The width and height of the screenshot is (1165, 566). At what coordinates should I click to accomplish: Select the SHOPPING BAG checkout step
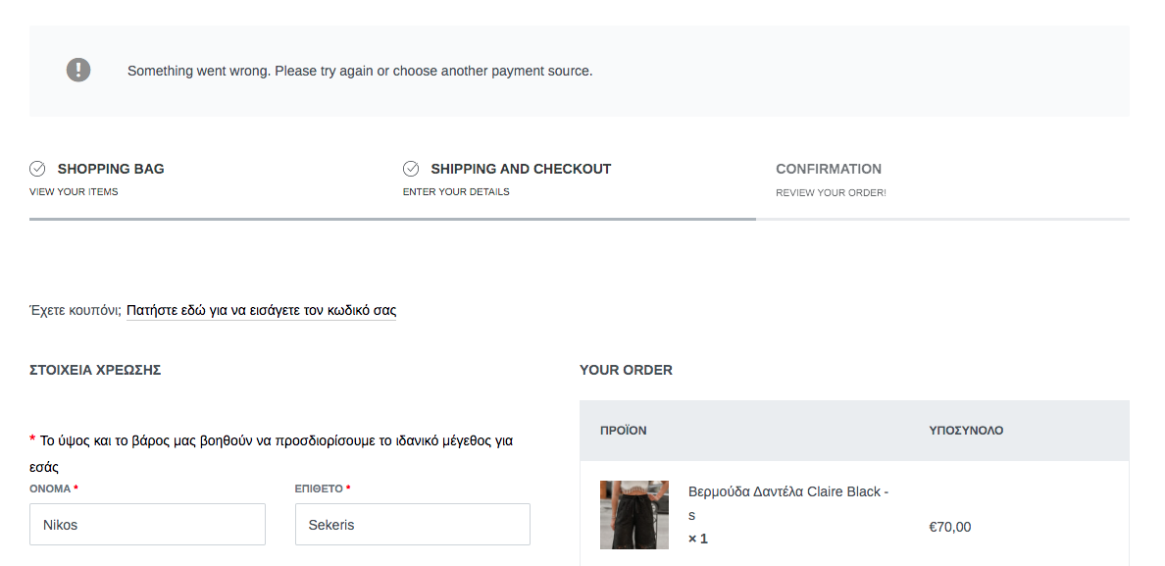[111, 169]
